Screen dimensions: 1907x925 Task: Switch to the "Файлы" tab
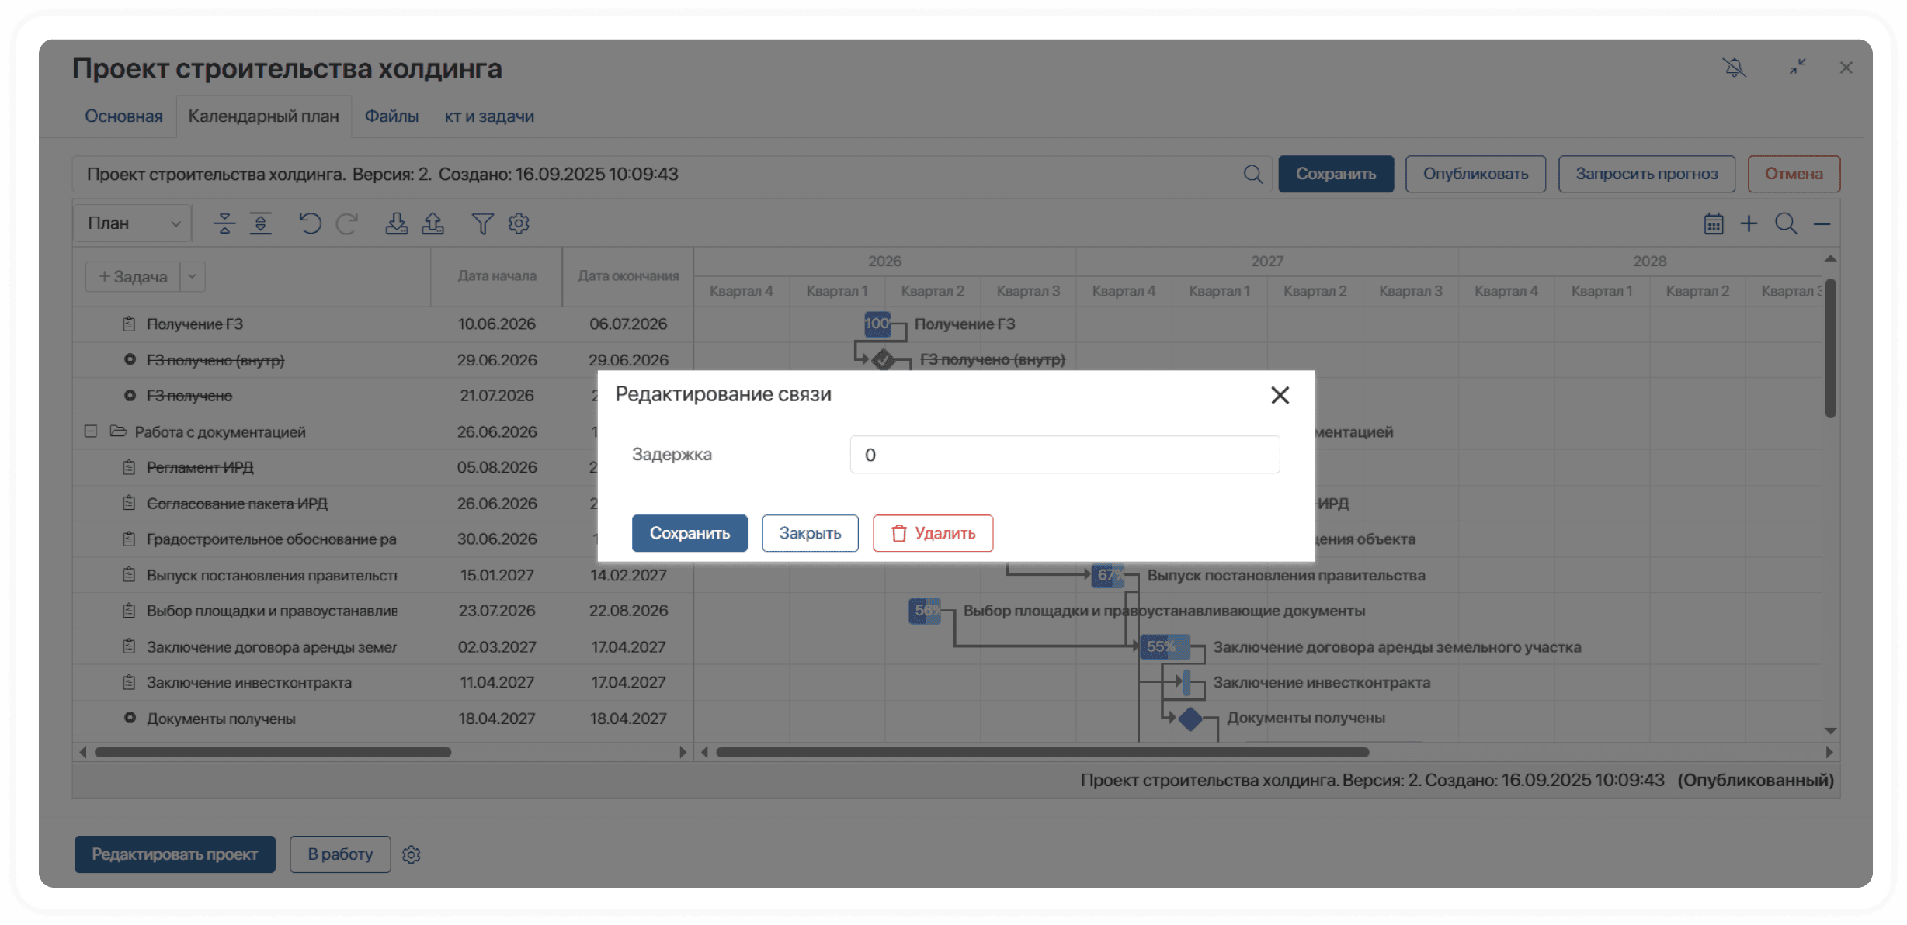click(x=391, y=116)
